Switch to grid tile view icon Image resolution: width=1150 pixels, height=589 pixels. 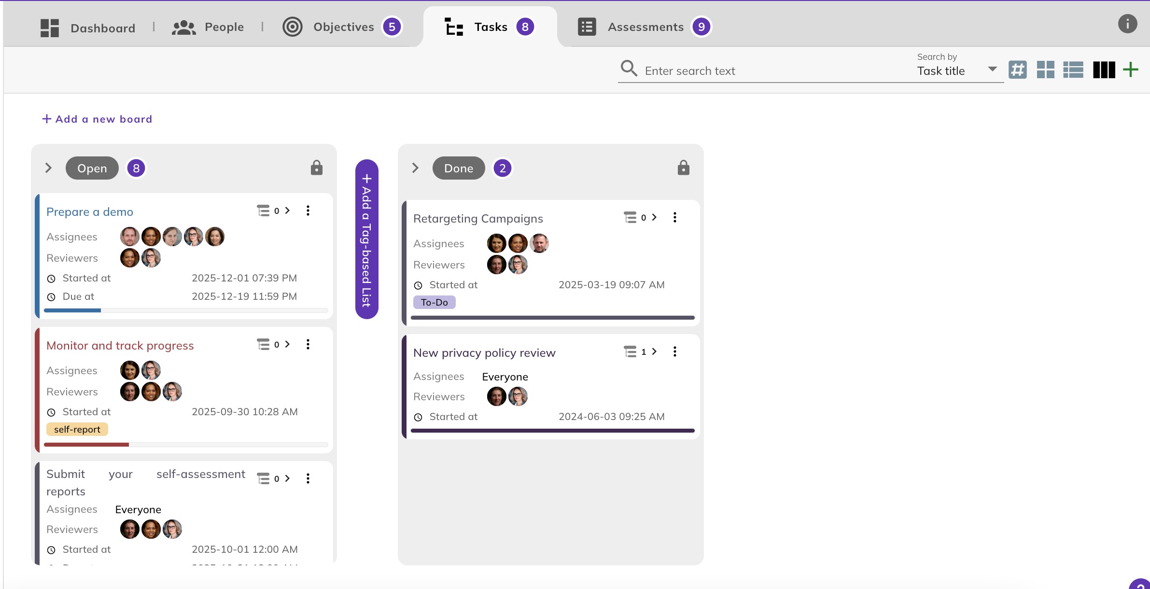click(1045, 70)
